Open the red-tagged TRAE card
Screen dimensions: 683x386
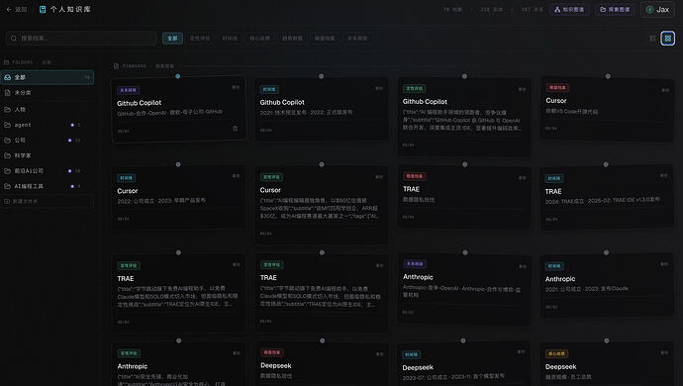click(x=464, y=197)
